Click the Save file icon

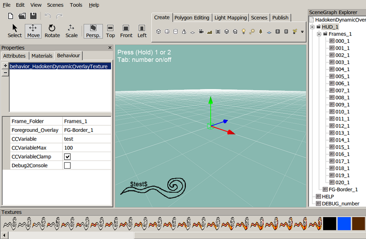coord(33,16)
